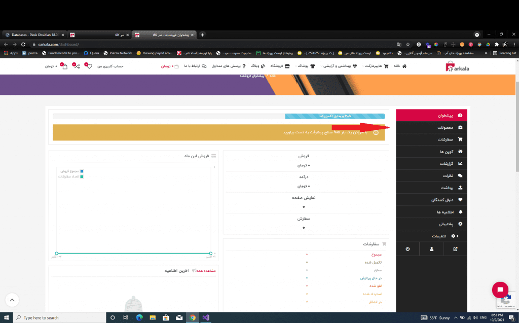Click the scroll-to-top arrow button
This screenshot has height=323, width=519.
12,300
